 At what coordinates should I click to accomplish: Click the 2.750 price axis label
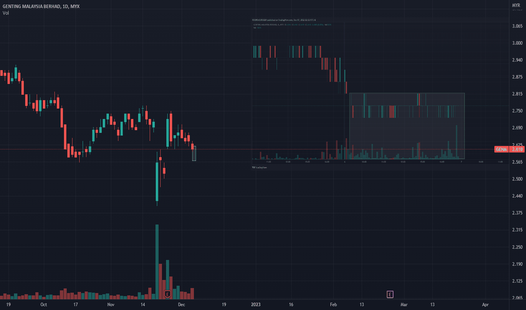517,110
